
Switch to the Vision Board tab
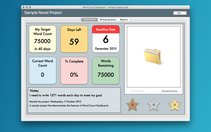click(90, 19)
